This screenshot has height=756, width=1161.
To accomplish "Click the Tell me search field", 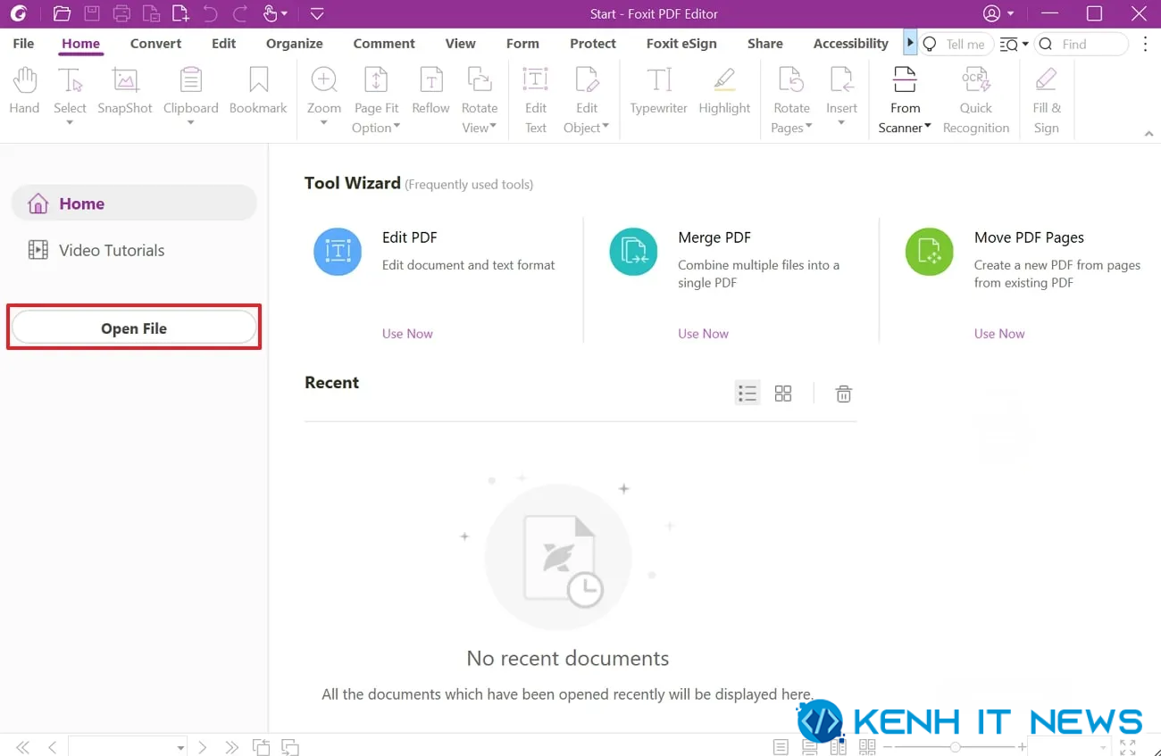I will pos(955,44).
